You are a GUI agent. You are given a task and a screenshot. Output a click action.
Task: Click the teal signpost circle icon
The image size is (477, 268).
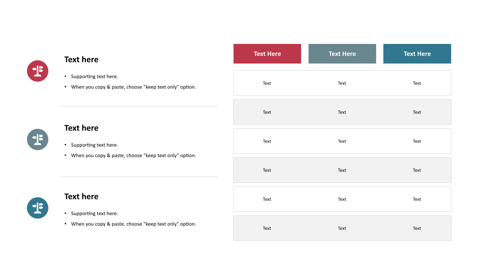[38, 208]
